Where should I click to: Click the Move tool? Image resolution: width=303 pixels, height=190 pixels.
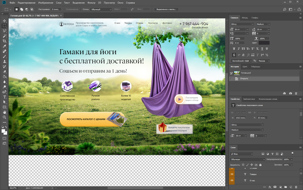[4, 21]
